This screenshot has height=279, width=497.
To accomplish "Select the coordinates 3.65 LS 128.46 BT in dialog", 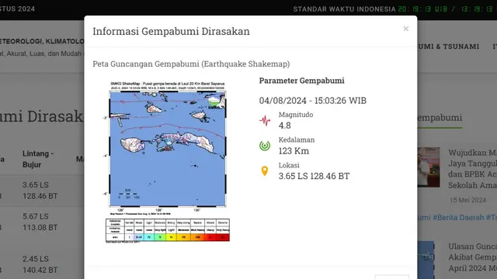I will click(x=314, y=176).
